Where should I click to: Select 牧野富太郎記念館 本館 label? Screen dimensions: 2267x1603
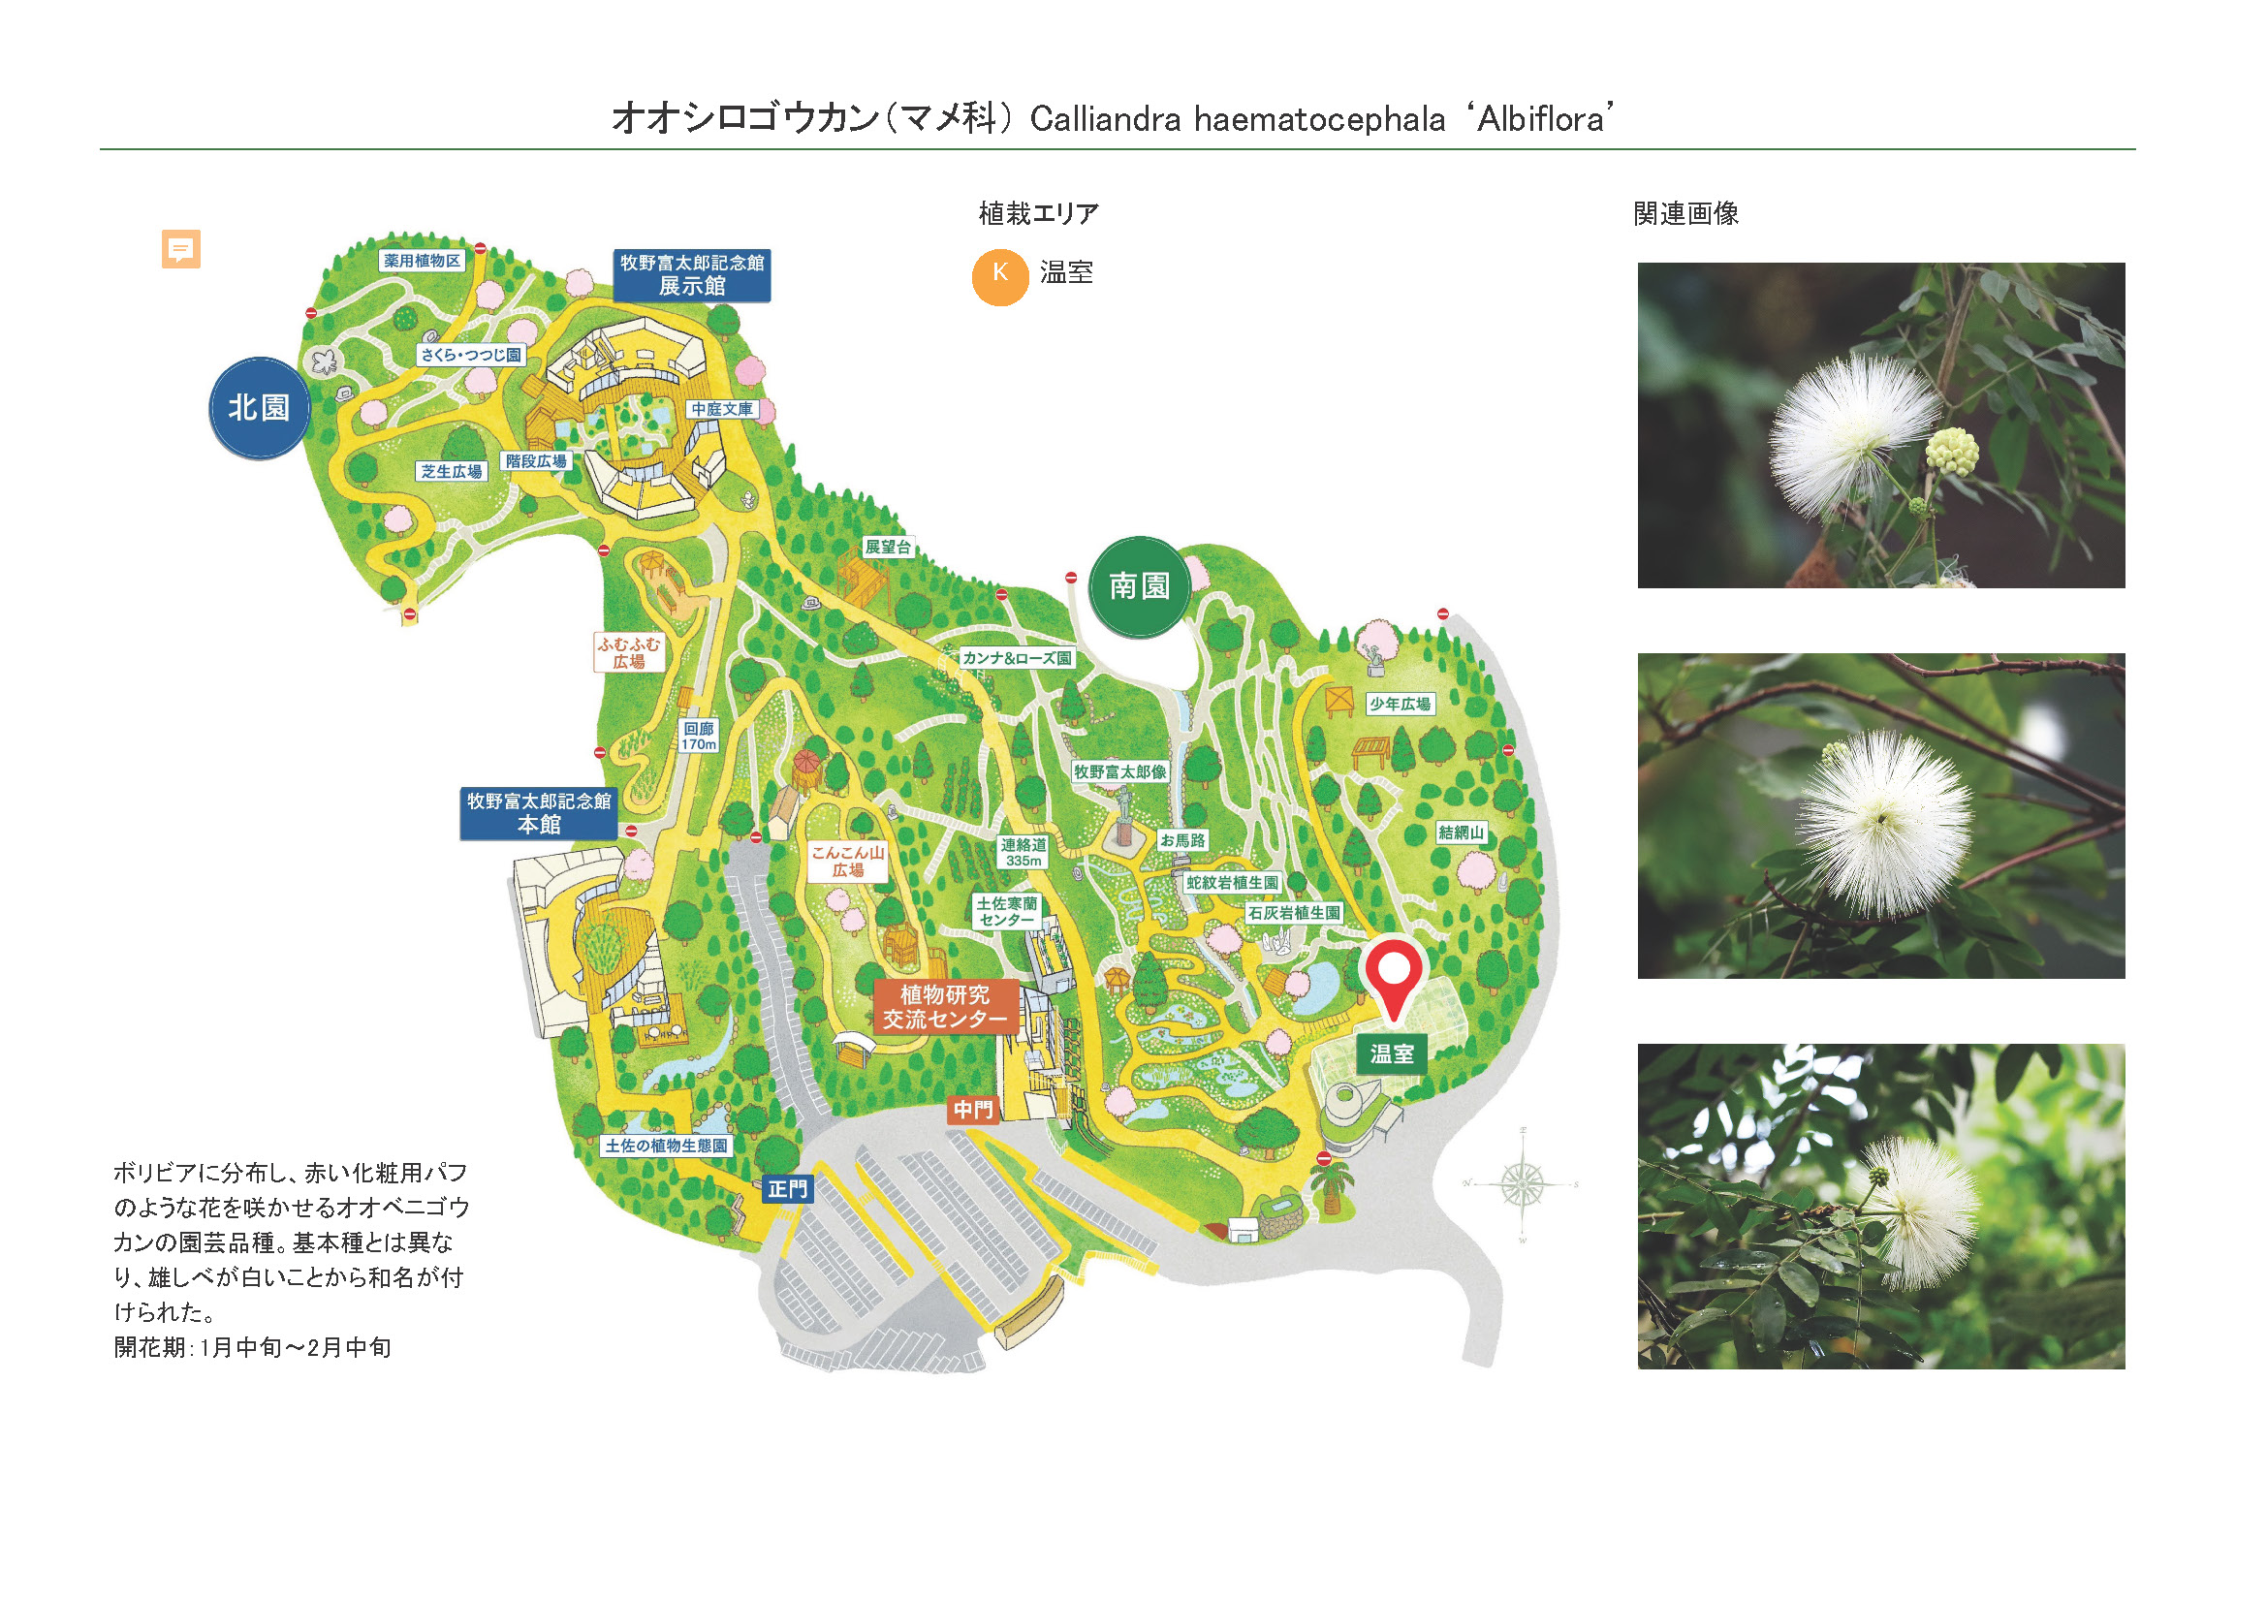(x=539, y=813)
